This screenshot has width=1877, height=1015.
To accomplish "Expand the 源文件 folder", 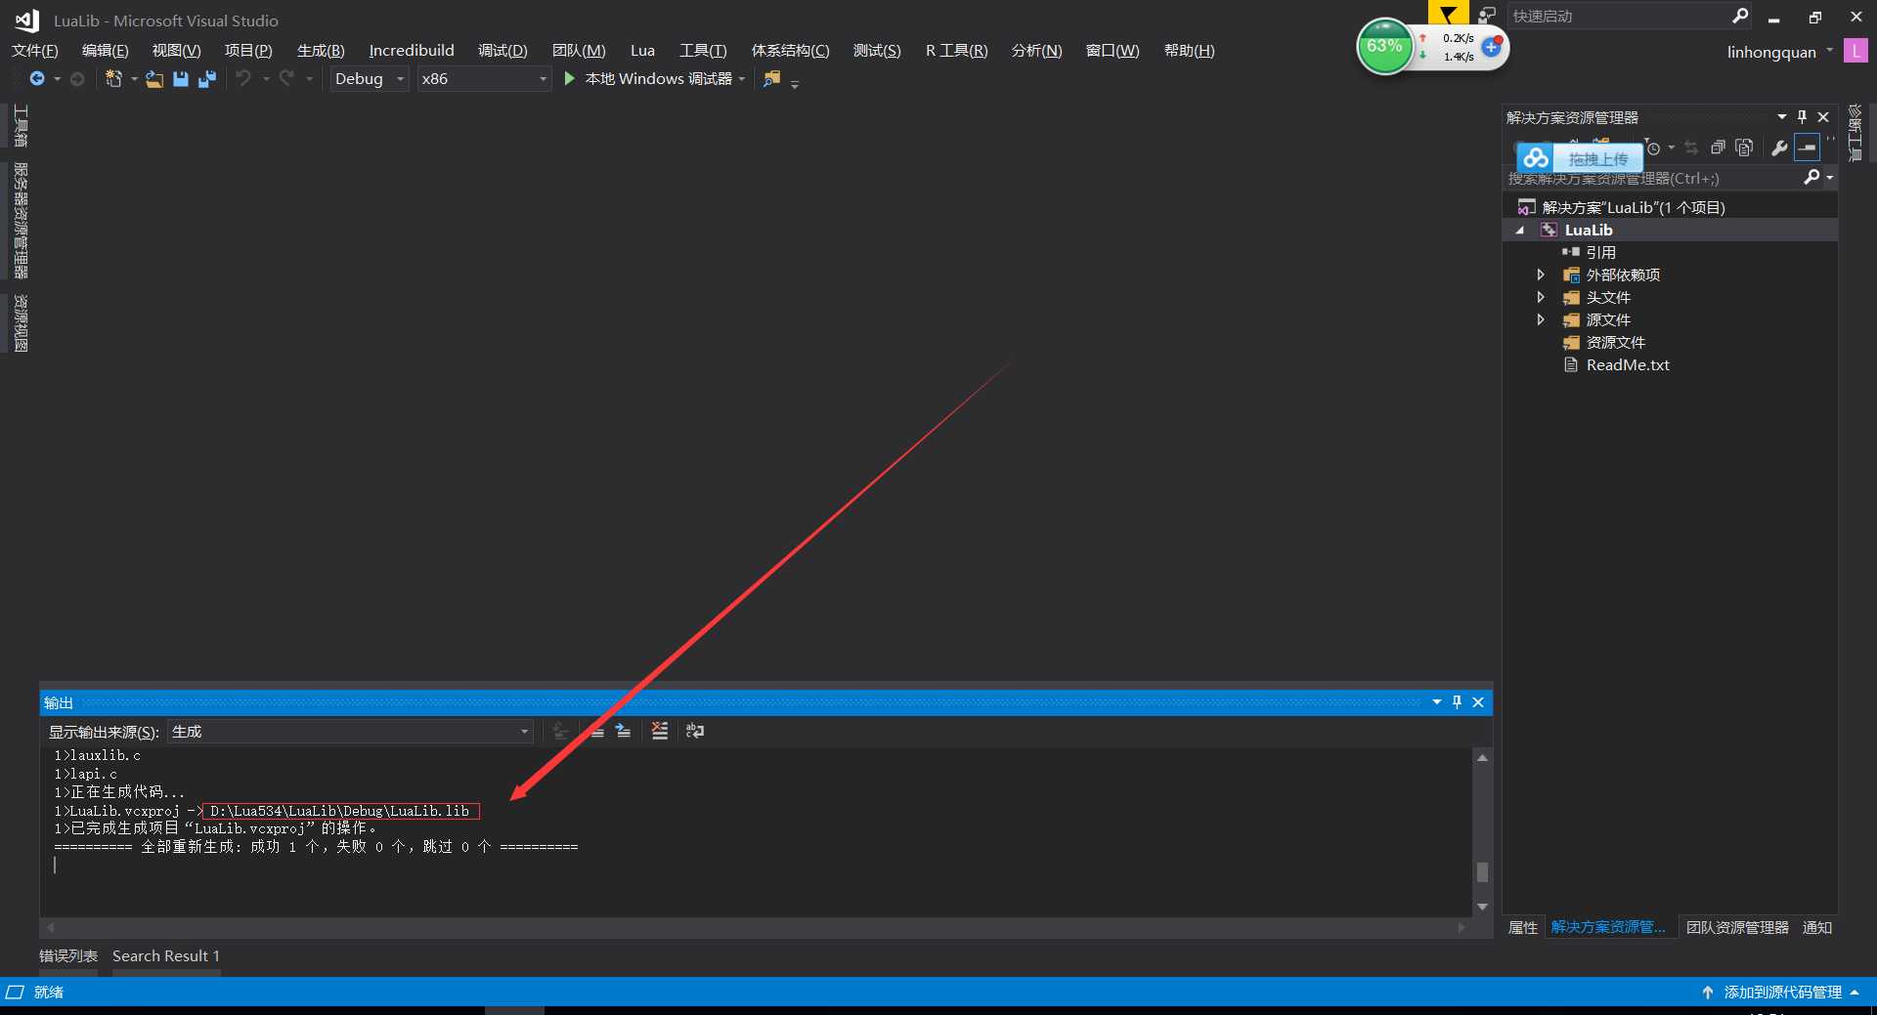I will tap(1541, 319).
